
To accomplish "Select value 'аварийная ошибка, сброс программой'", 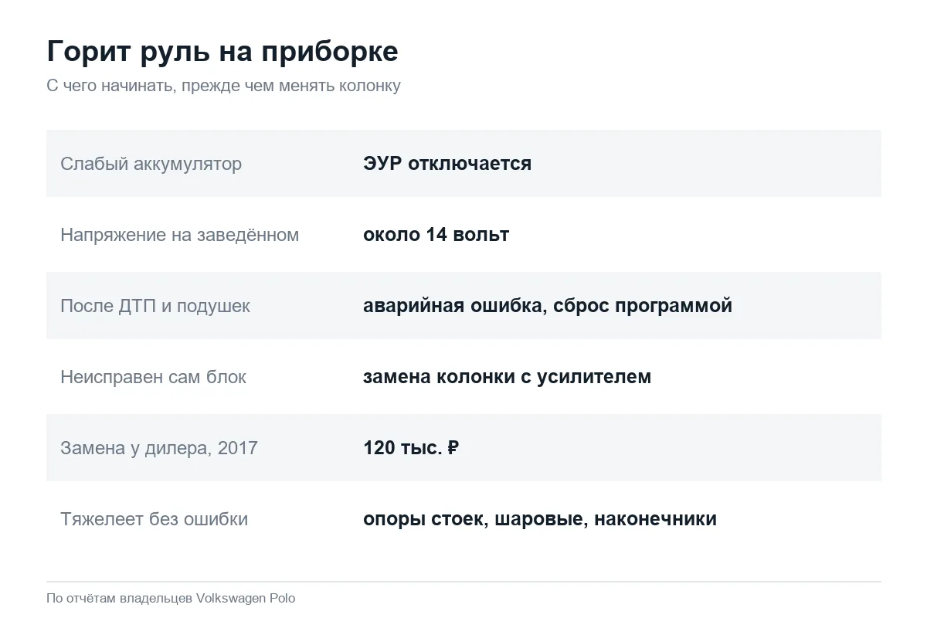I will tap(548, 306).
